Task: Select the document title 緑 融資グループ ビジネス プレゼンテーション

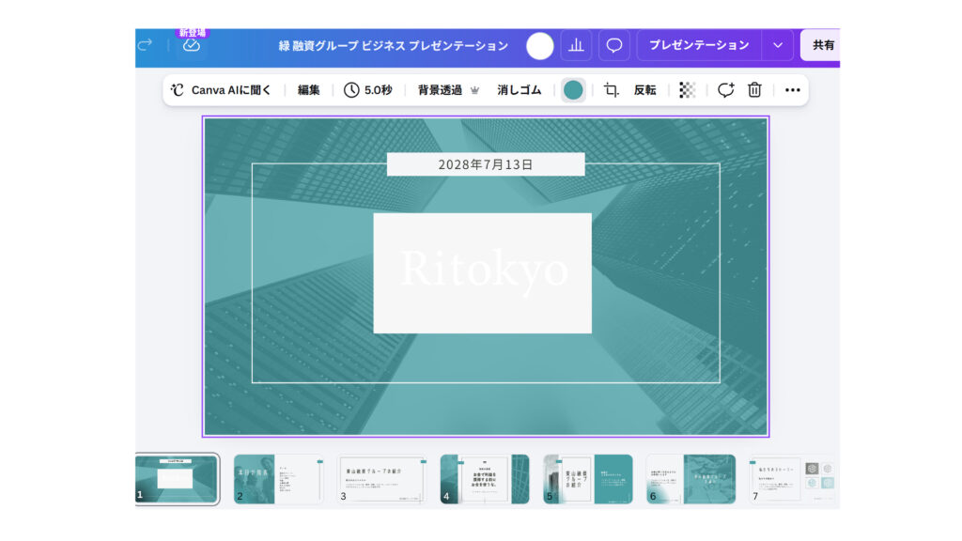Action: coord(394,46)
